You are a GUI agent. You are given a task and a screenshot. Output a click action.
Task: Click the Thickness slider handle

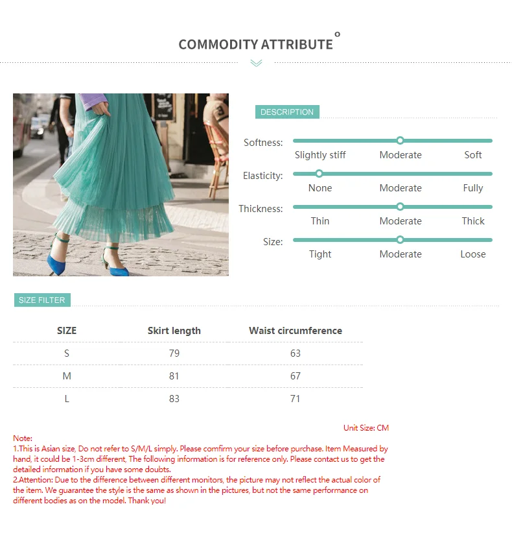pos(400,207)
